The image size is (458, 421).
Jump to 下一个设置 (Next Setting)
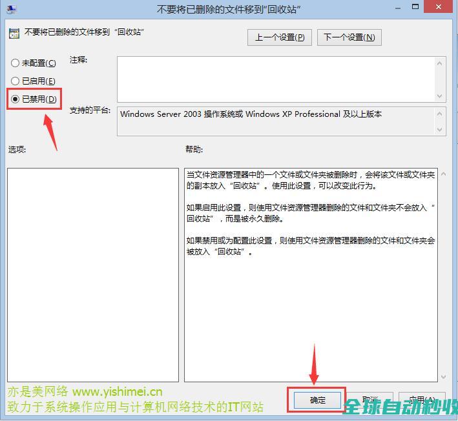pos(349,37)
